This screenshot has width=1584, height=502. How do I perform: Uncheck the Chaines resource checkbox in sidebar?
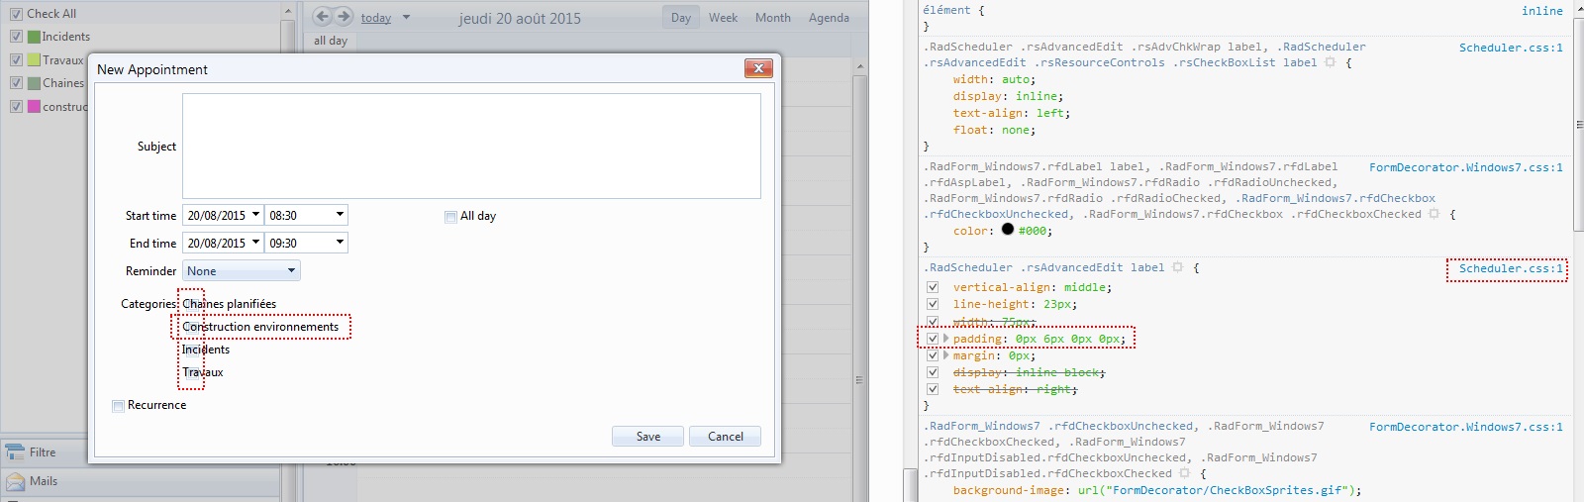click(16, 83)
